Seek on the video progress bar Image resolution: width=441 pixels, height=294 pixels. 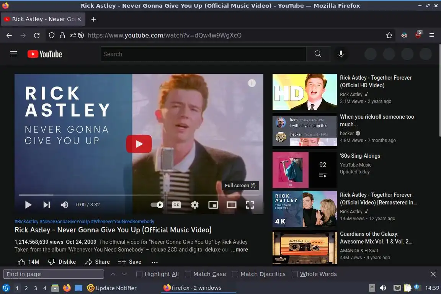click(x=139, y=195)
